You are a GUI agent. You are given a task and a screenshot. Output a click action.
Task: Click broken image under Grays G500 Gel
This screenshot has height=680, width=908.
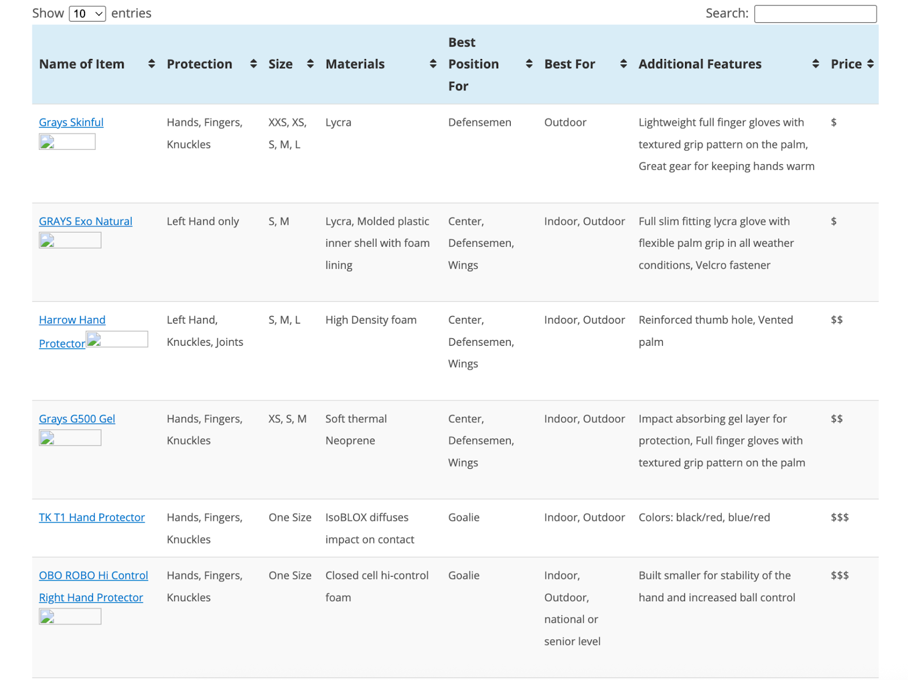click(70, 438)
